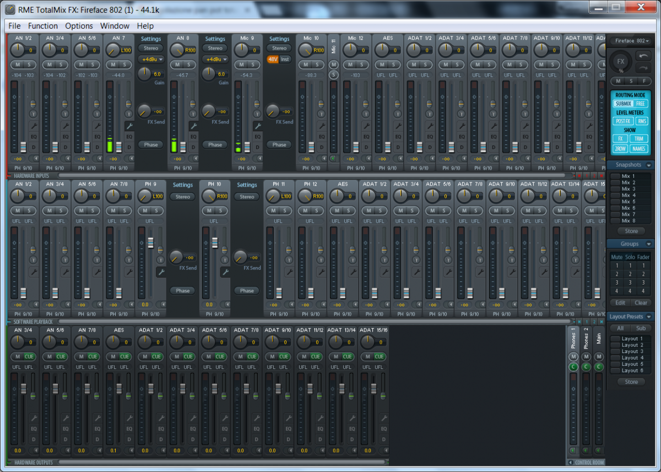The image size is (661, 472).
Task: Open Dynamics D on hardware output ADAT 1/2
Action: pos(161,439)
